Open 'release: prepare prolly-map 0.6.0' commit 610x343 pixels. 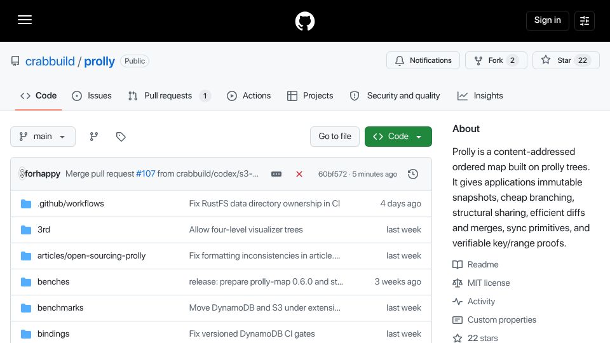pyautogui.click(x=266, y=282)
